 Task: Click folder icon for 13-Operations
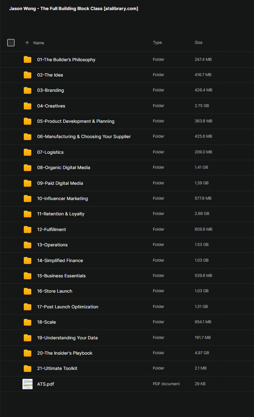(x=28, y=245)
